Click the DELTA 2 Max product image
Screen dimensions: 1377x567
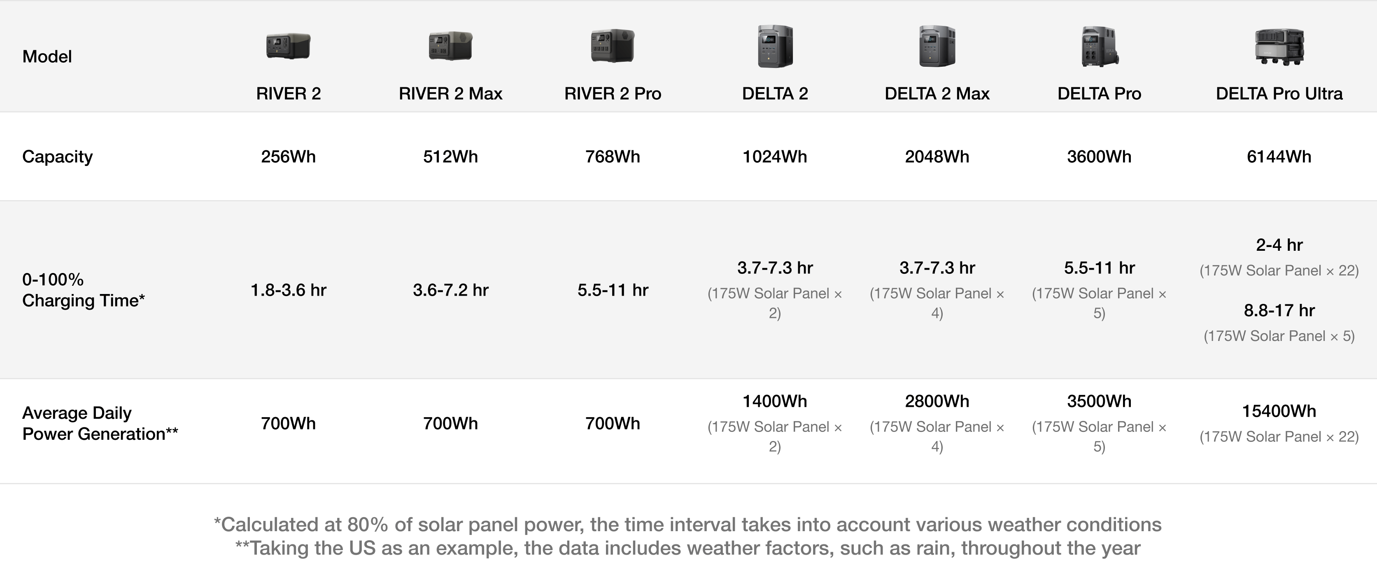tap(937, 46)
